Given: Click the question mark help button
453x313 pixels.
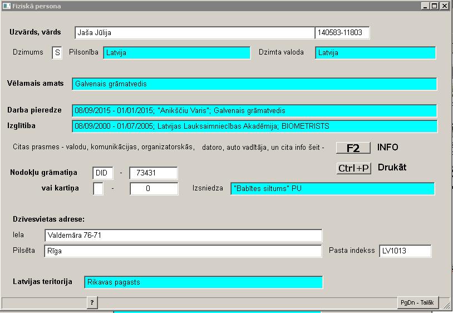Looking at the screenshot, I should tap(92, 302).
